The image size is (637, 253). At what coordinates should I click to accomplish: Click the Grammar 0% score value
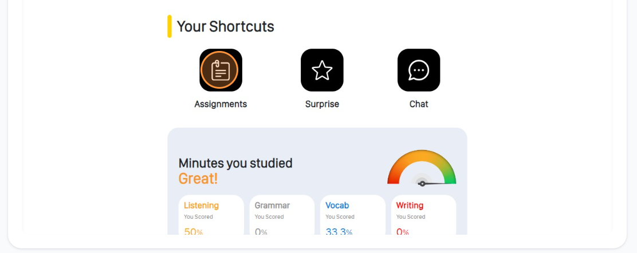[261, 231]
